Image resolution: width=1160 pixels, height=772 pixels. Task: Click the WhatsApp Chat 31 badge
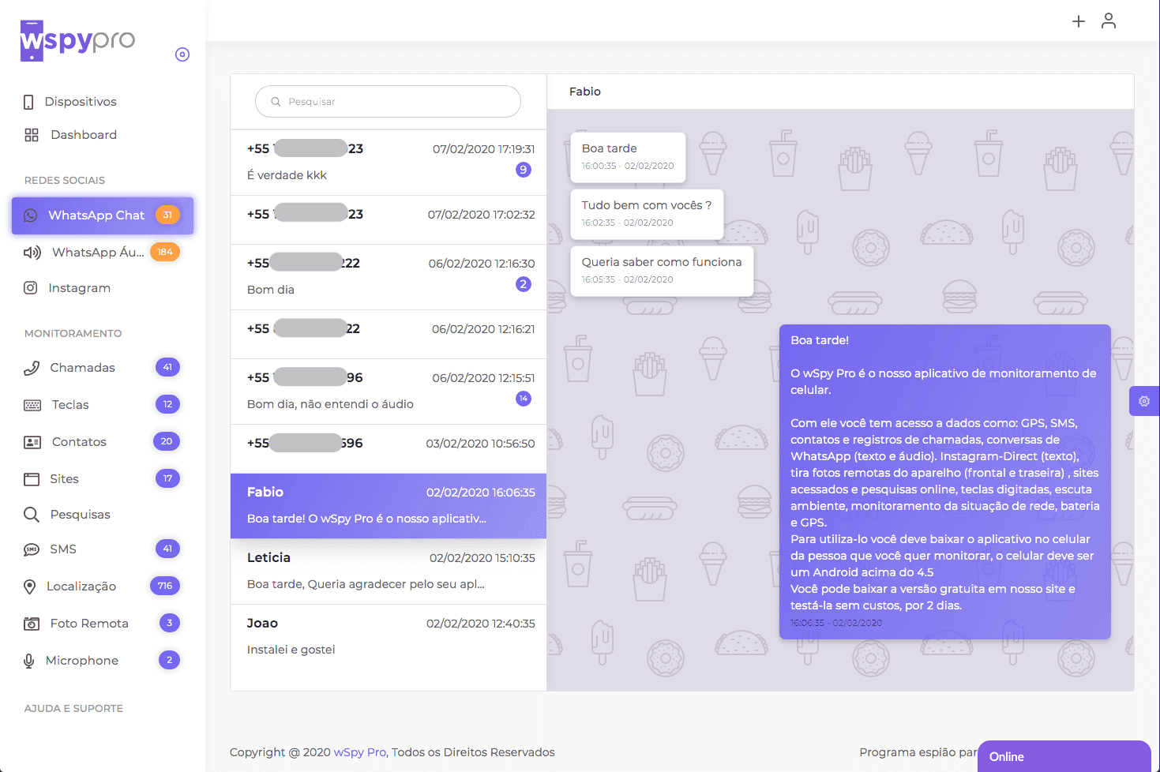(167, 215)
